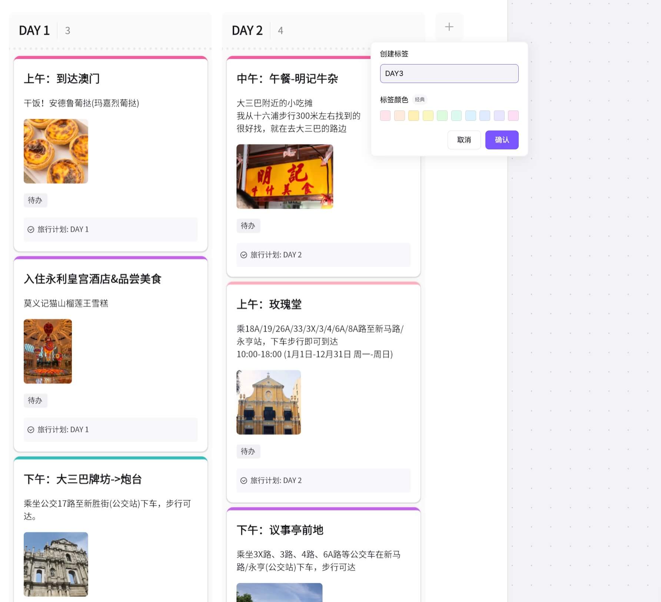
Task: Click the DAY 2 card count 4
Action: point(280,31)
